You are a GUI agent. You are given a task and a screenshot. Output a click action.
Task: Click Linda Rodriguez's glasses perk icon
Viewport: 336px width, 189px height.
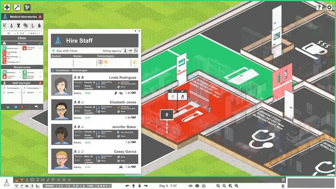(133, 93)
